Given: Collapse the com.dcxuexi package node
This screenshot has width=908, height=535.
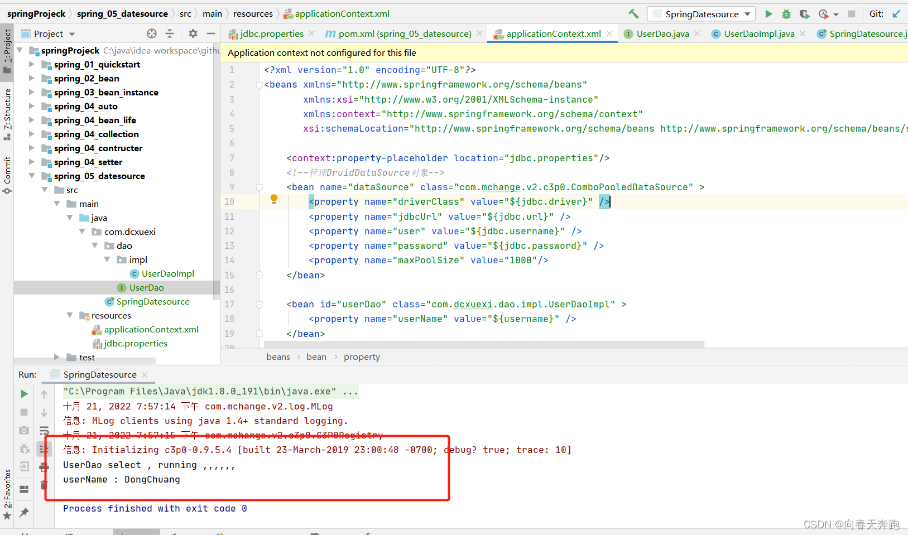Looking at the screenshot, I should tap(82, 232).
